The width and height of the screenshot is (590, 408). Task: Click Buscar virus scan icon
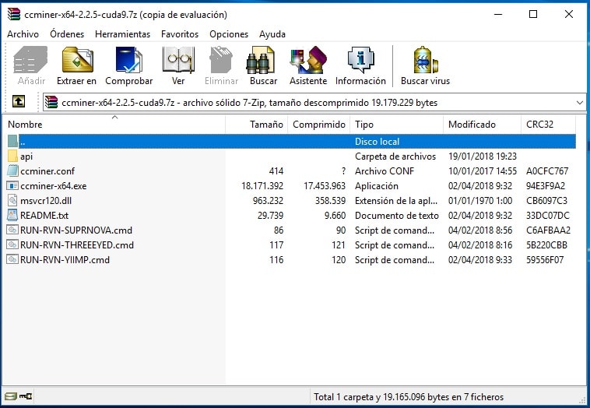click(426, 60)
